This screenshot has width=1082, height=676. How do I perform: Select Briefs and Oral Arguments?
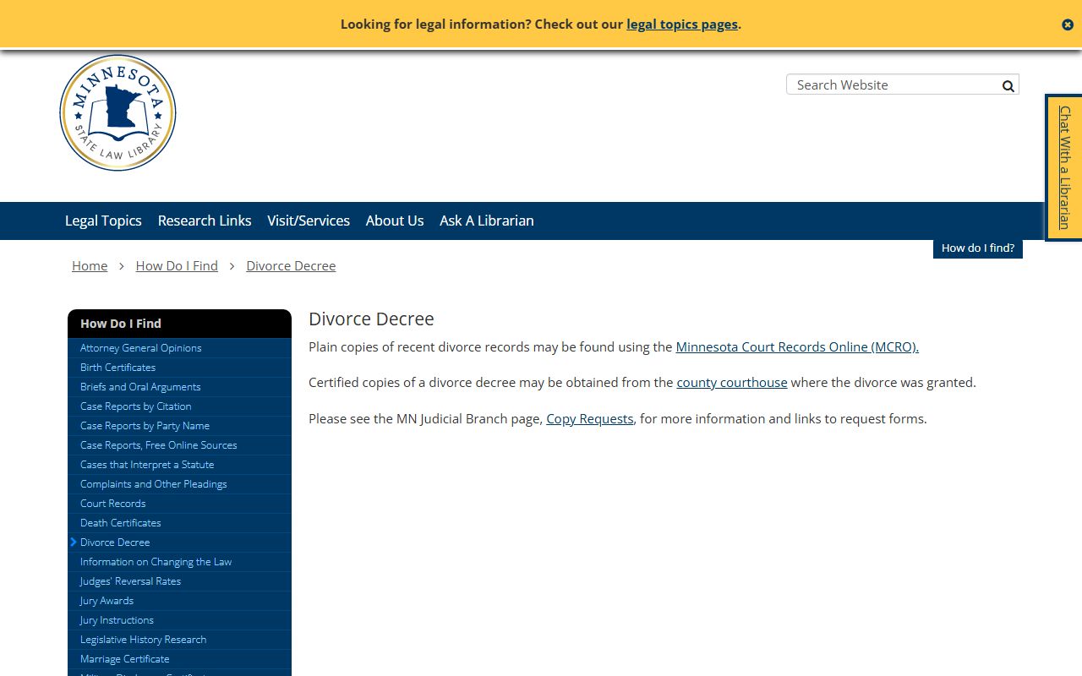tap(179, 387)
